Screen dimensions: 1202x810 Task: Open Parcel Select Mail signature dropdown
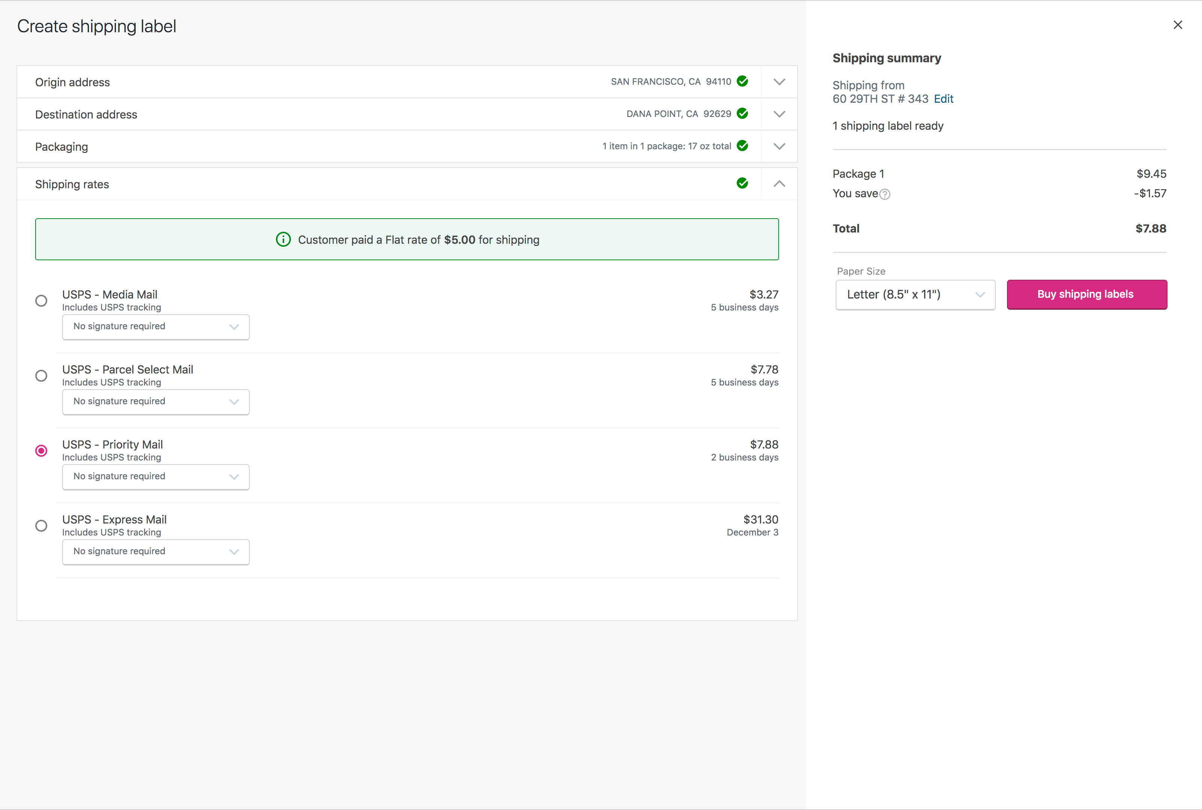tap(156, 402)
